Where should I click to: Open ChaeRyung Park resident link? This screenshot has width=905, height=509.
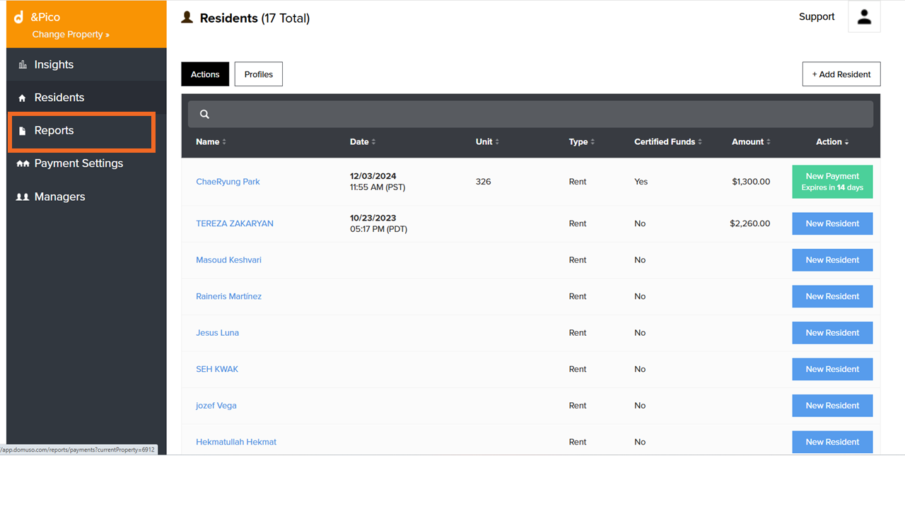(x=228, y=182)
